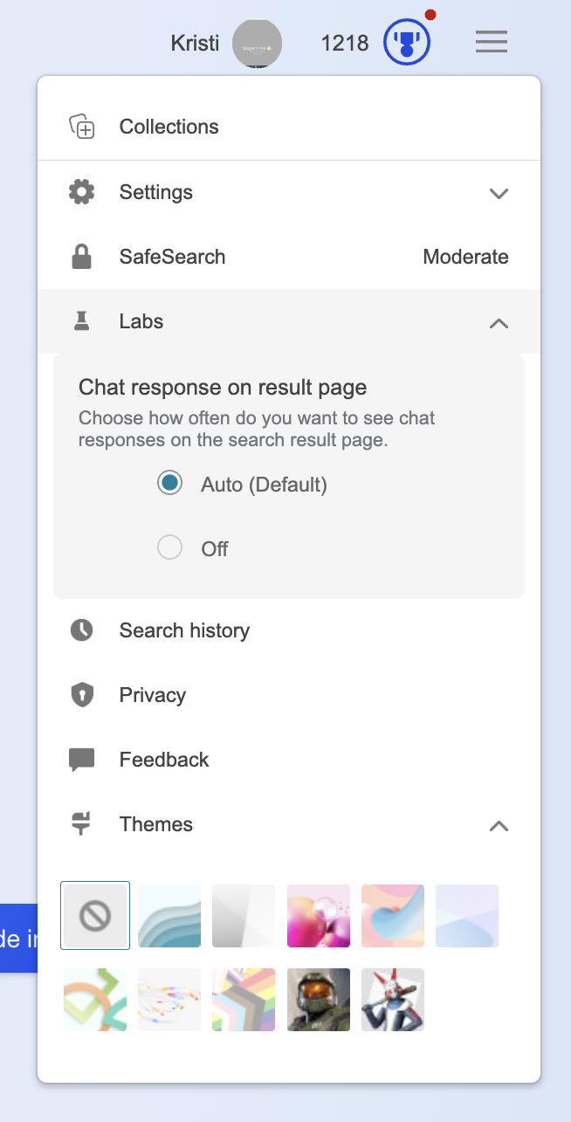Click the Settings gear icon

pos(82,192)
